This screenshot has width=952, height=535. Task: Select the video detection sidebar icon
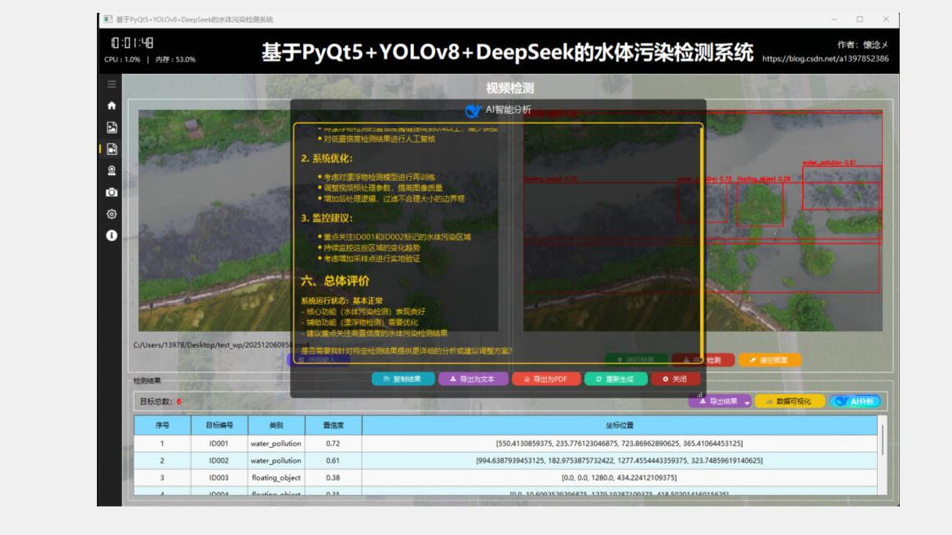tap(112, 149)
